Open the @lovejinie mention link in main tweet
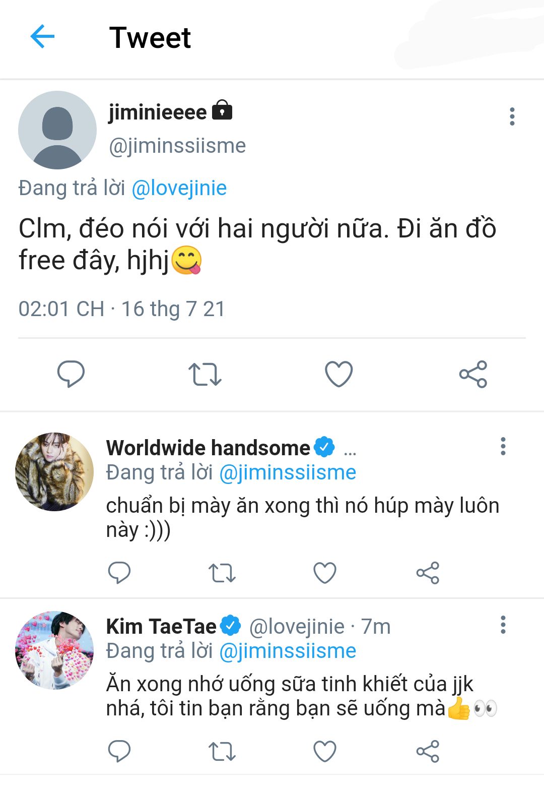The height and width of the screenshot is (788, 544). pyautogui.click(x=179, y=188)
